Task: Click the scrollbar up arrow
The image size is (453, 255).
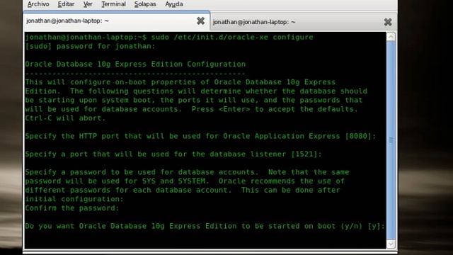Action: click(391, 37)
